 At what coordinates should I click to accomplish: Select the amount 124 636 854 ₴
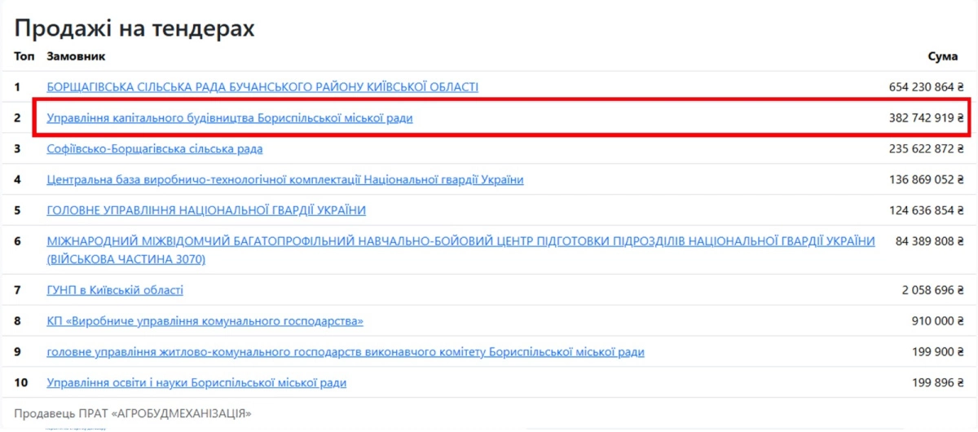(x=927, y=210)
